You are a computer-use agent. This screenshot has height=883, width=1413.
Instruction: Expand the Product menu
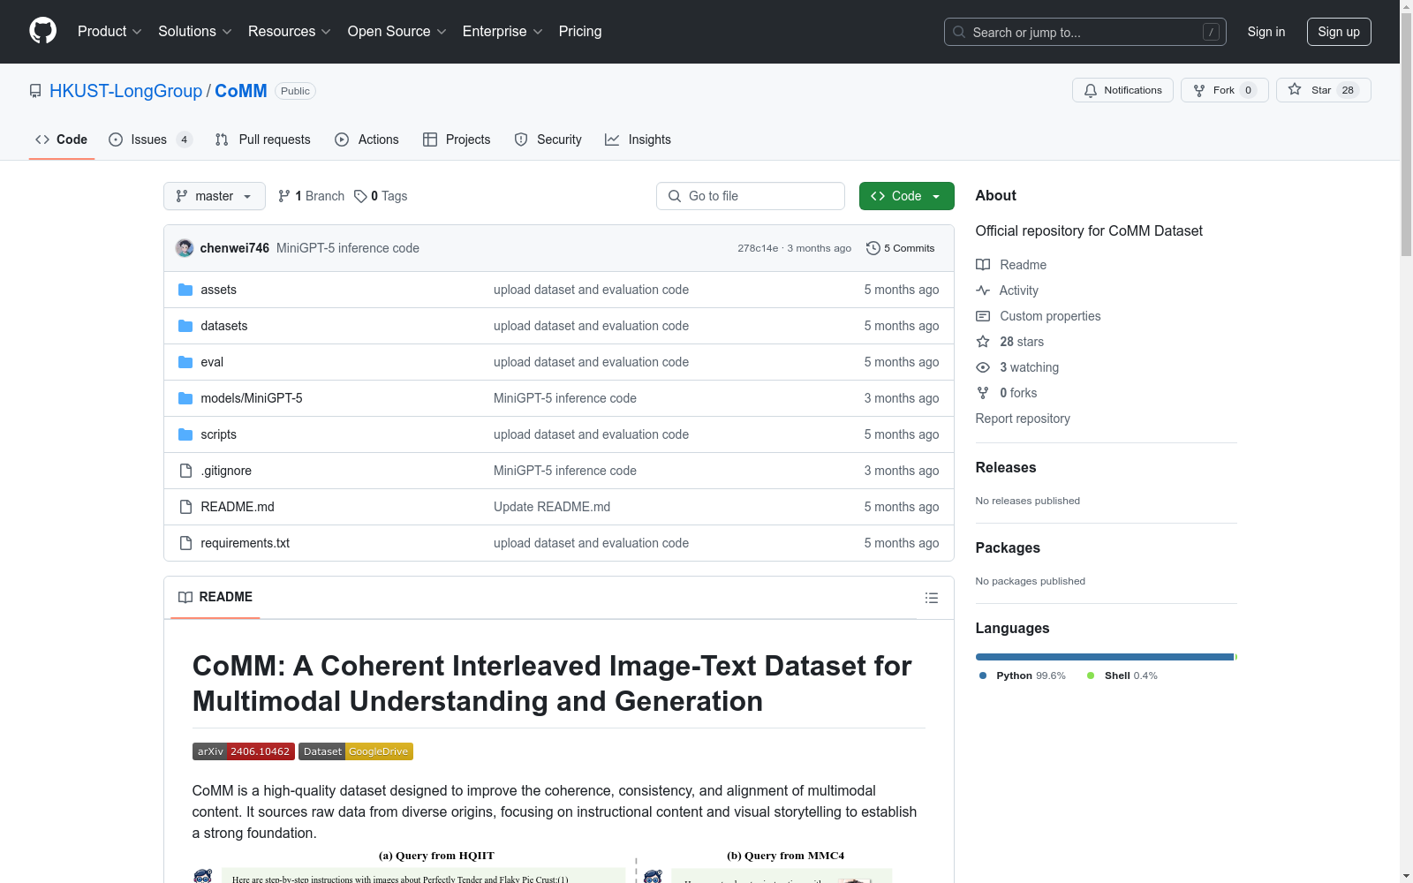click(110, 31)
